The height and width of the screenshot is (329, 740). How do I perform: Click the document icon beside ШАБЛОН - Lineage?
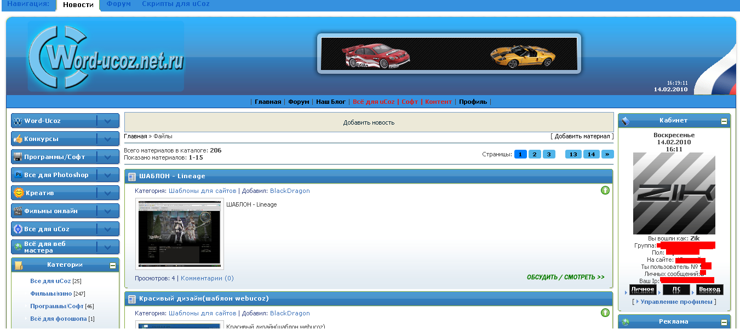click(x=132, y=177)
